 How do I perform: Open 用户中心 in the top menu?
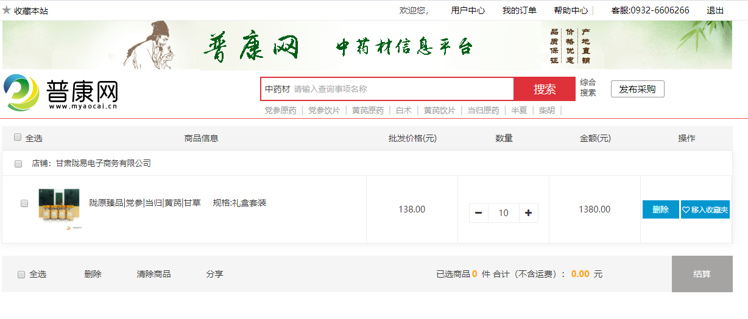coord(468,10)
